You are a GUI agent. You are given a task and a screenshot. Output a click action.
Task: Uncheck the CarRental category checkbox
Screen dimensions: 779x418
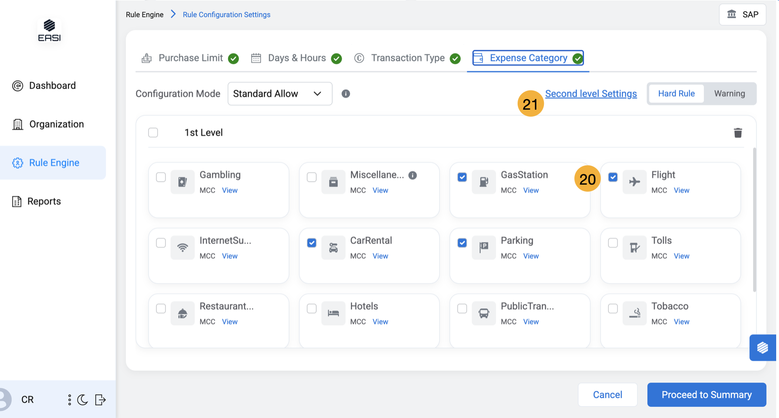[312, 243]
